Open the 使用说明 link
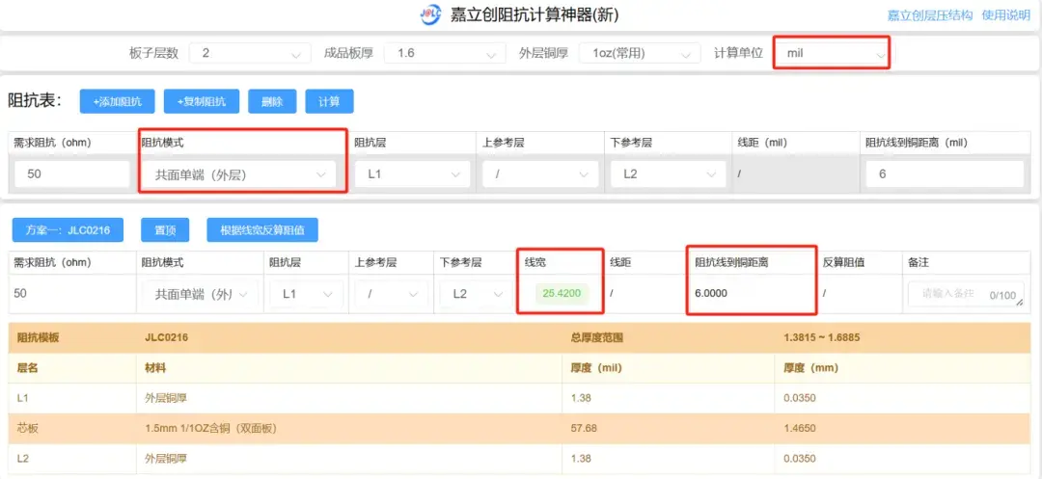 (x=1005, y=16)
